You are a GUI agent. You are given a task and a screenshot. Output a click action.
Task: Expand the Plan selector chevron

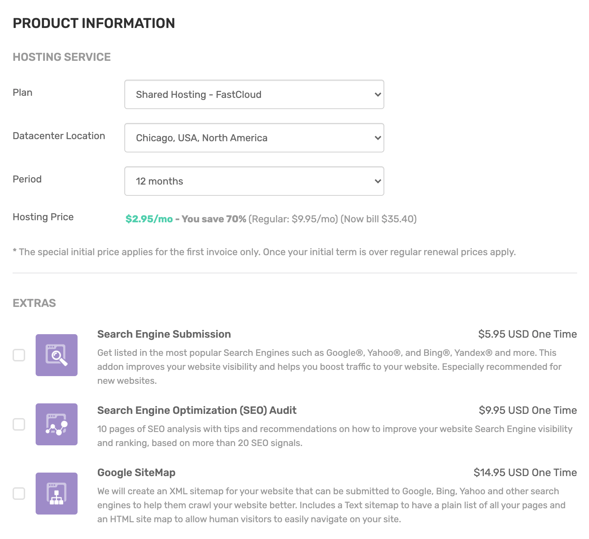[377, 94]
